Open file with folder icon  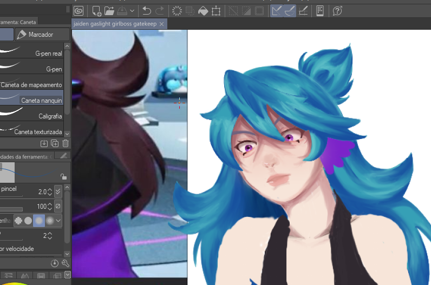[x=109, y=11]
